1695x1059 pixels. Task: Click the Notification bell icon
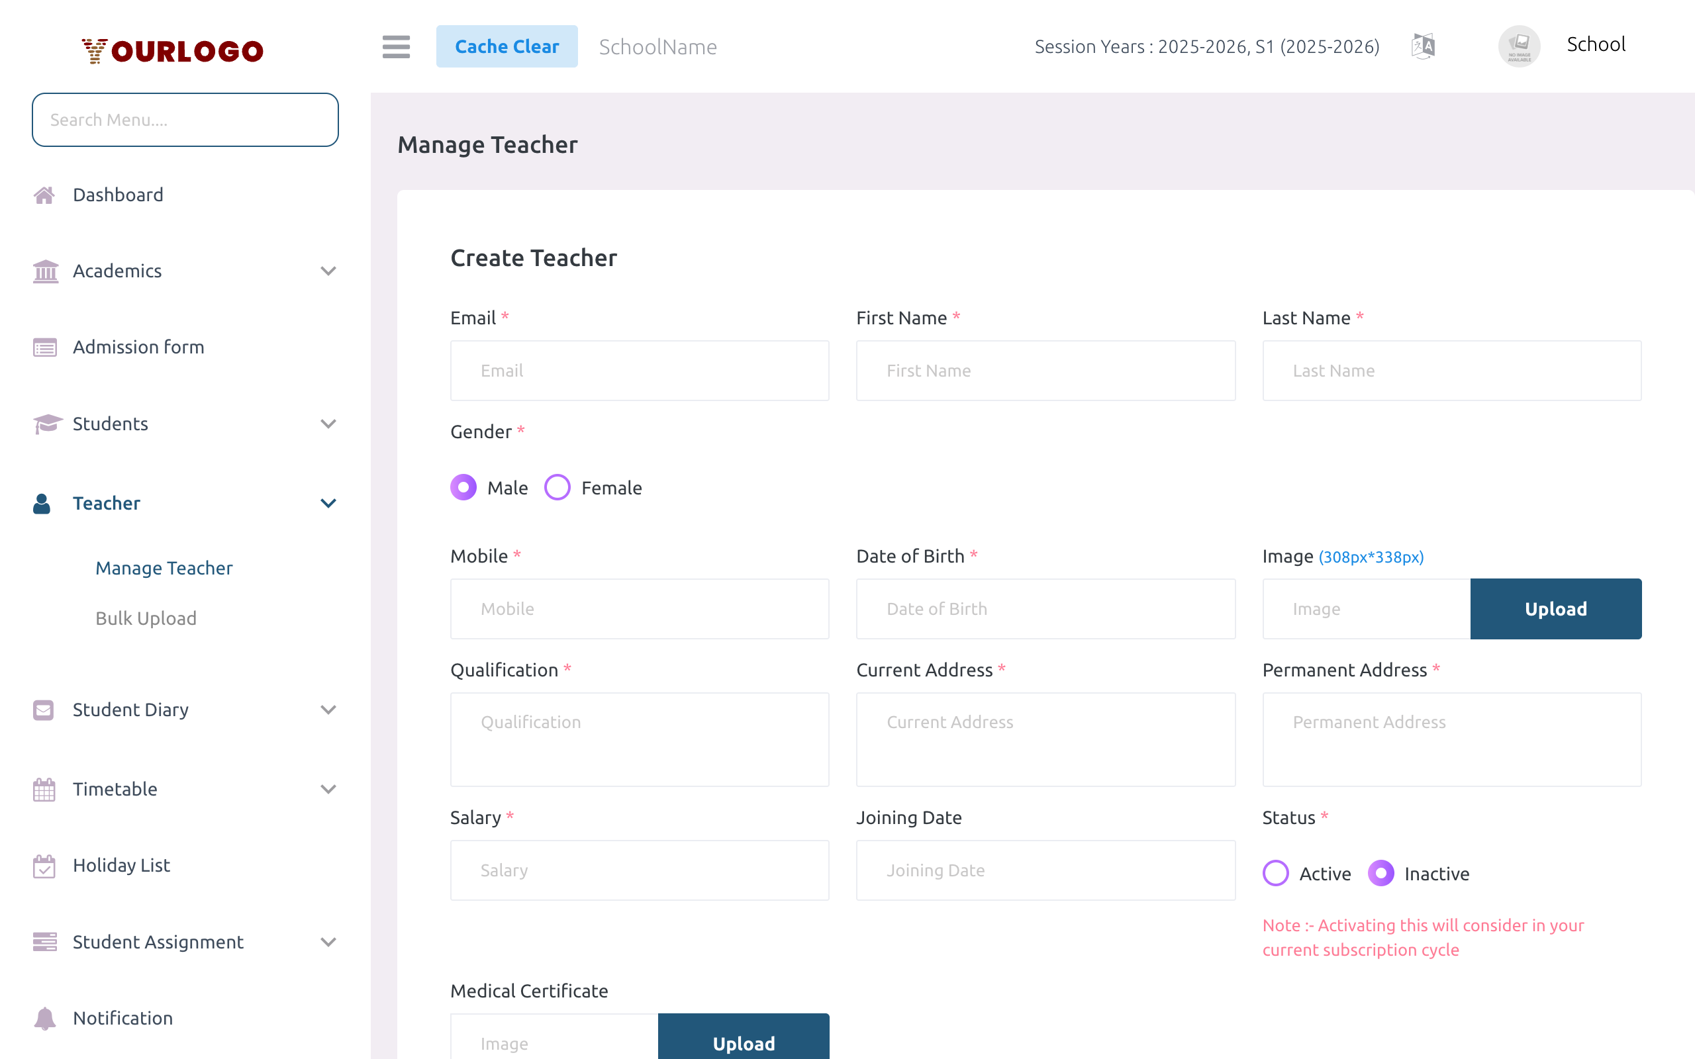tap(45, 1018)
